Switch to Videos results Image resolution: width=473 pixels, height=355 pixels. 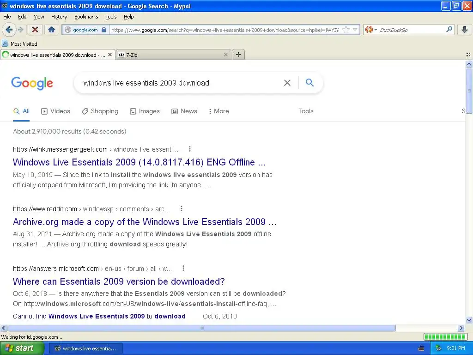55,111
